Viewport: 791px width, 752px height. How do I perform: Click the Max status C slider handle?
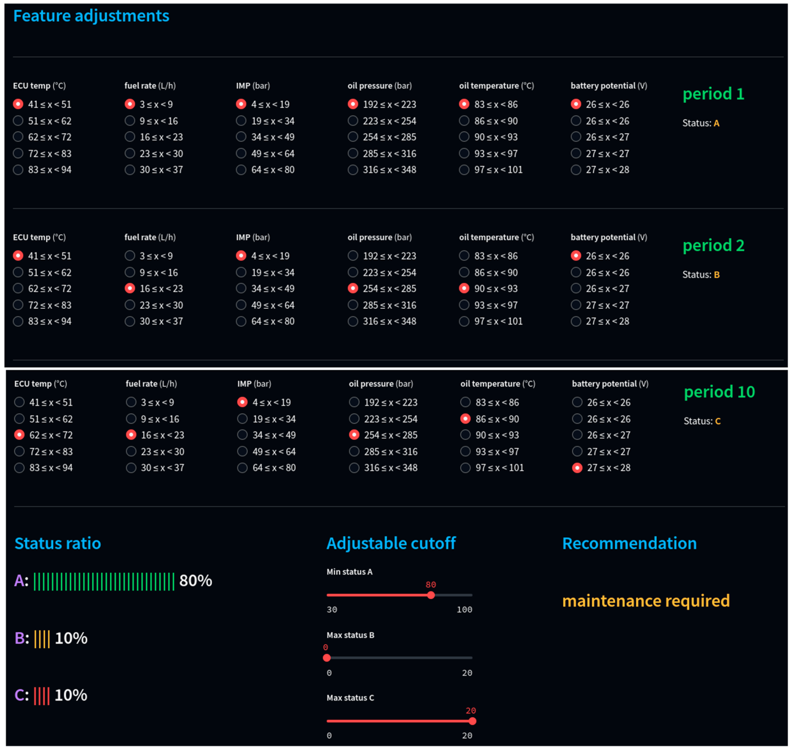pos(473,722)
